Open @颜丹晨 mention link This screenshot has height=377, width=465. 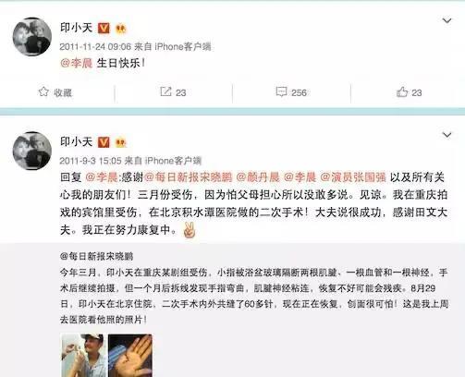tap(258, 177)
